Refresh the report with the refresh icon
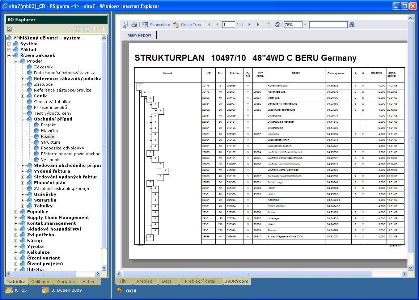This screenshot has height=300, width=419. pos(278,25)
